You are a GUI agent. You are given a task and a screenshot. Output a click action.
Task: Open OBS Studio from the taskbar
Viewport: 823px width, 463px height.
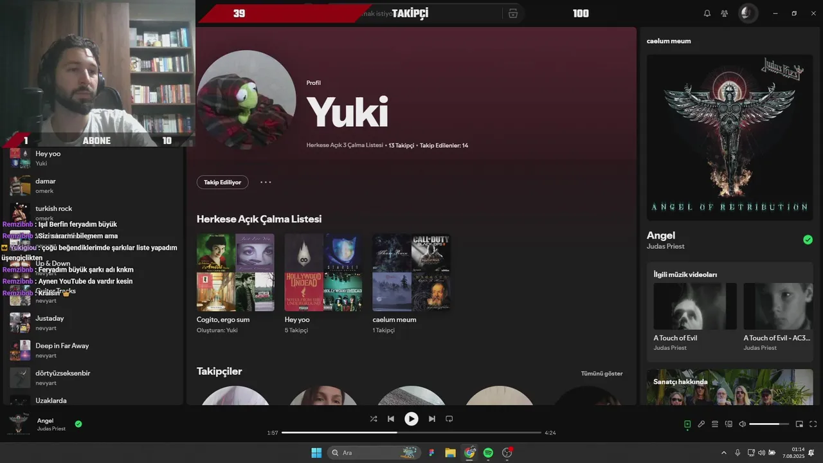click(x=507, y=453)
